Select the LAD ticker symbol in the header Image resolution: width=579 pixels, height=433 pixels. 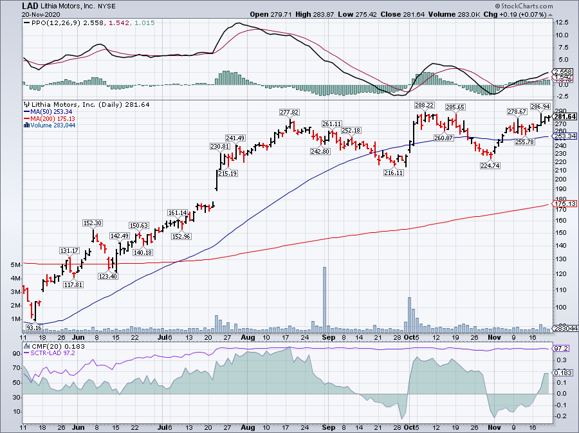click(x=29, y=6)
